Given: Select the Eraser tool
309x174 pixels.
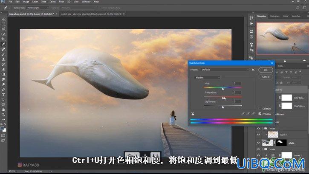Looking at the screenshot, I should click(3, 69).
